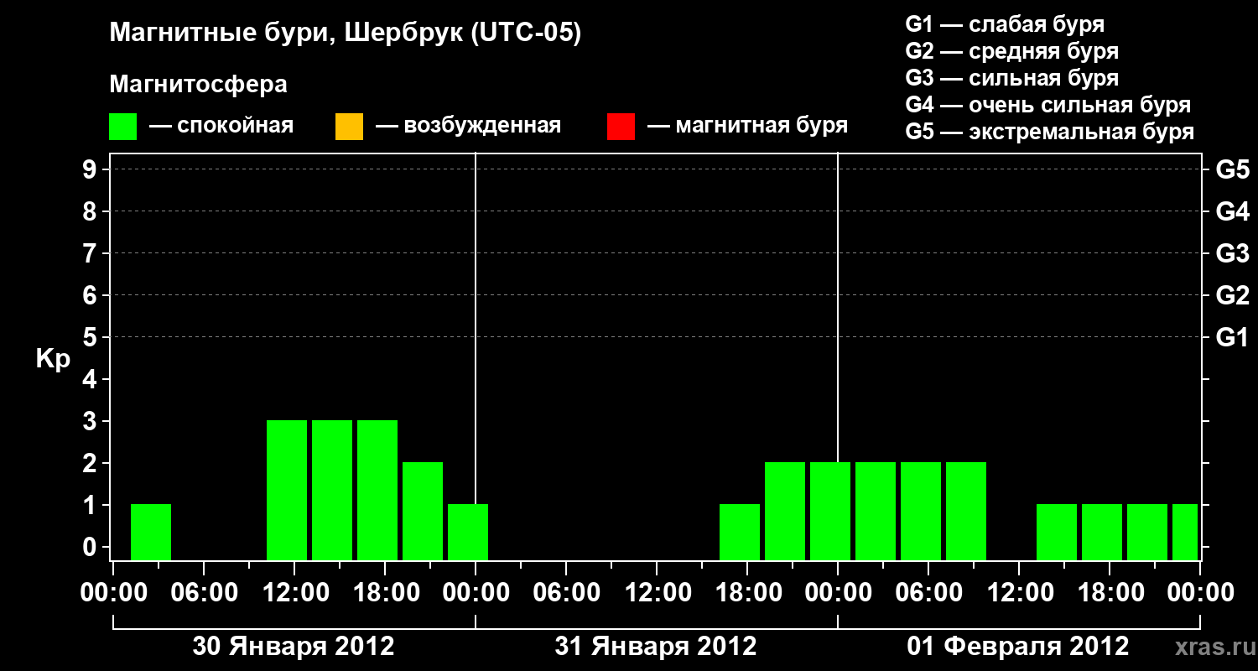This screenshot has width=1258, height=671.
Task: Click the final narrow Kp 1 bar on 01 February
Action: click(1185, 533)
